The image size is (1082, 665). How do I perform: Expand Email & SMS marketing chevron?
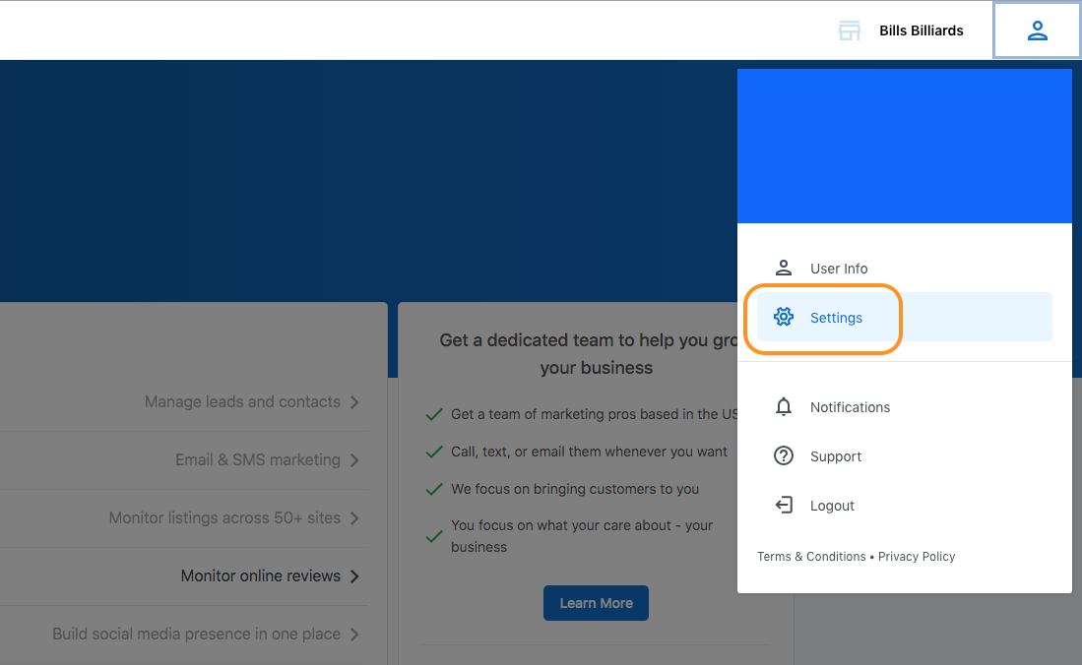354,460
